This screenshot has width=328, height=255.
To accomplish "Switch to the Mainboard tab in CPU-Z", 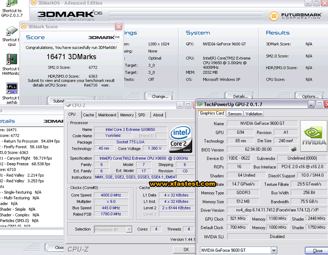I will point(107,115).
